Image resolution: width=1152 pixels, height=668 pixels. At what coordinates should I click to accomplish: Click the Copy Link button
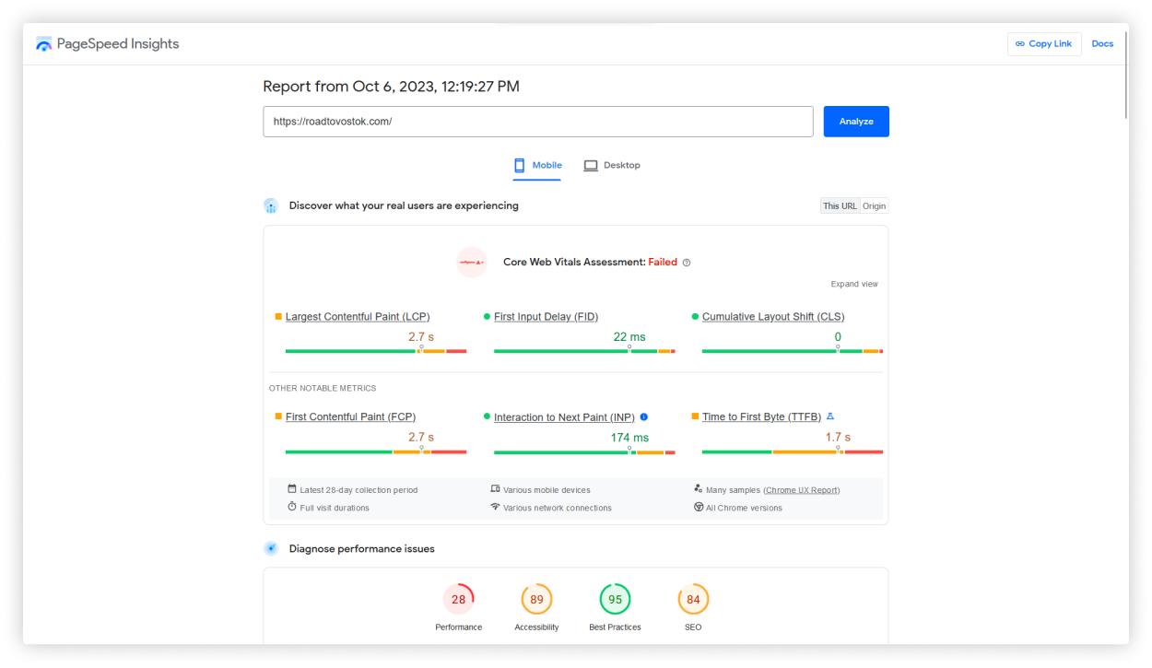pos(1044,44)
